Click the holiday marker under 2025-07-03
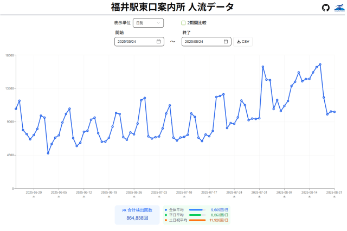Viewport: 347px width, 231px height. (159, 197)
